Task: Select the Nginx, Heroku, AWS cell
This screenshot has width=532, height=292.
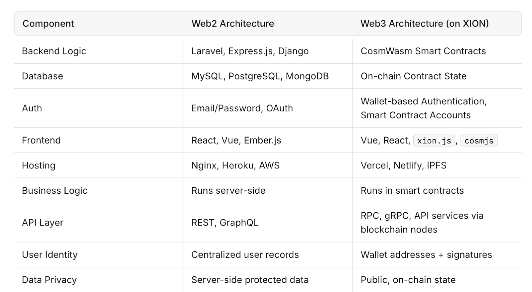Action: pos(235,165)
